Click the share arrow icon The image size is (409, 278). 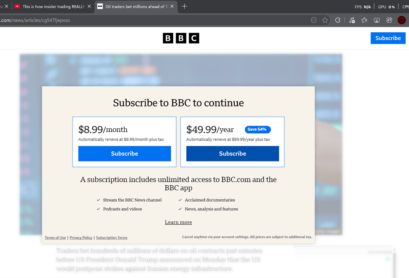389,20
